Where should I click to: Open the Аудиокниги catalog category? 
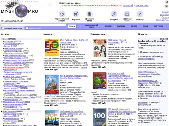pos(9,41)
